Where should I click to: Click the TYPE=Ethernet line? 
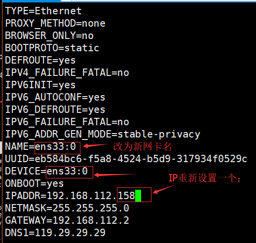(43, 11)
